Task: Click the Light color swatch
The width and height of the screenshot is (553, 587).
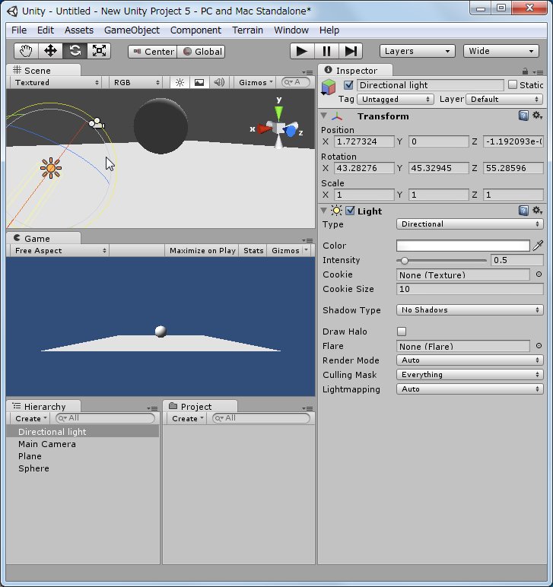Action: coord(462,246)
